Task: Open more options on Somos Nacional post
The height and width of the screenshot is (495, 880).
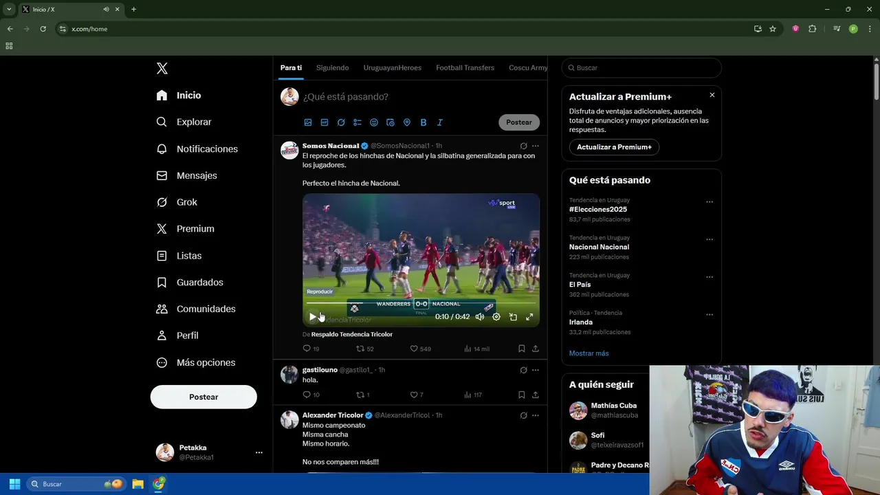Action: click(536, 146)
